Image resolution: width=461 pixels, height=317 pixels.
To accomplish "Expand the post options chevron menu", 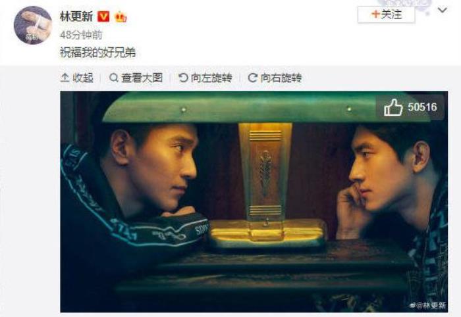I will tap(443, 11).
